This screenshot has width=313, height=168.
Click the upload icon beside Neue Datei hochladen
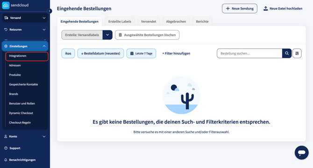coord(265,8)
